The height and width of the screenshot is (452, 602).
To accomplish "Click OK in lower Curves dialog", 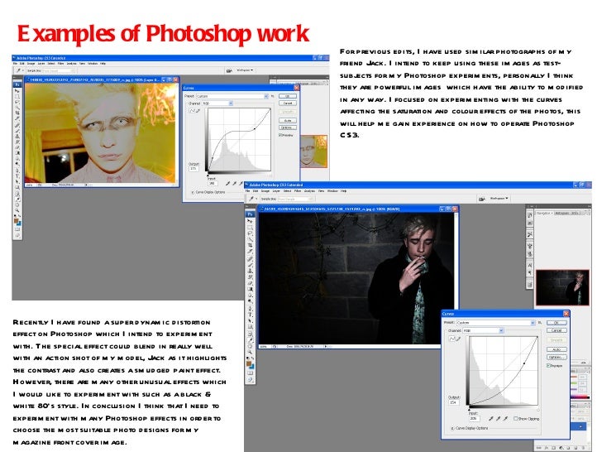I will tap(557, 323).
